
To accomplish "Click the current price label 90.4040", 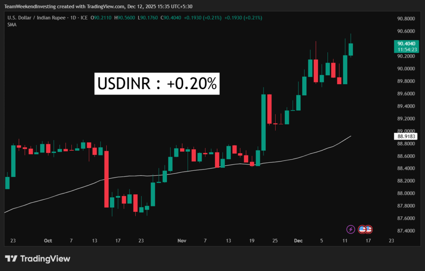I will 406,44.
